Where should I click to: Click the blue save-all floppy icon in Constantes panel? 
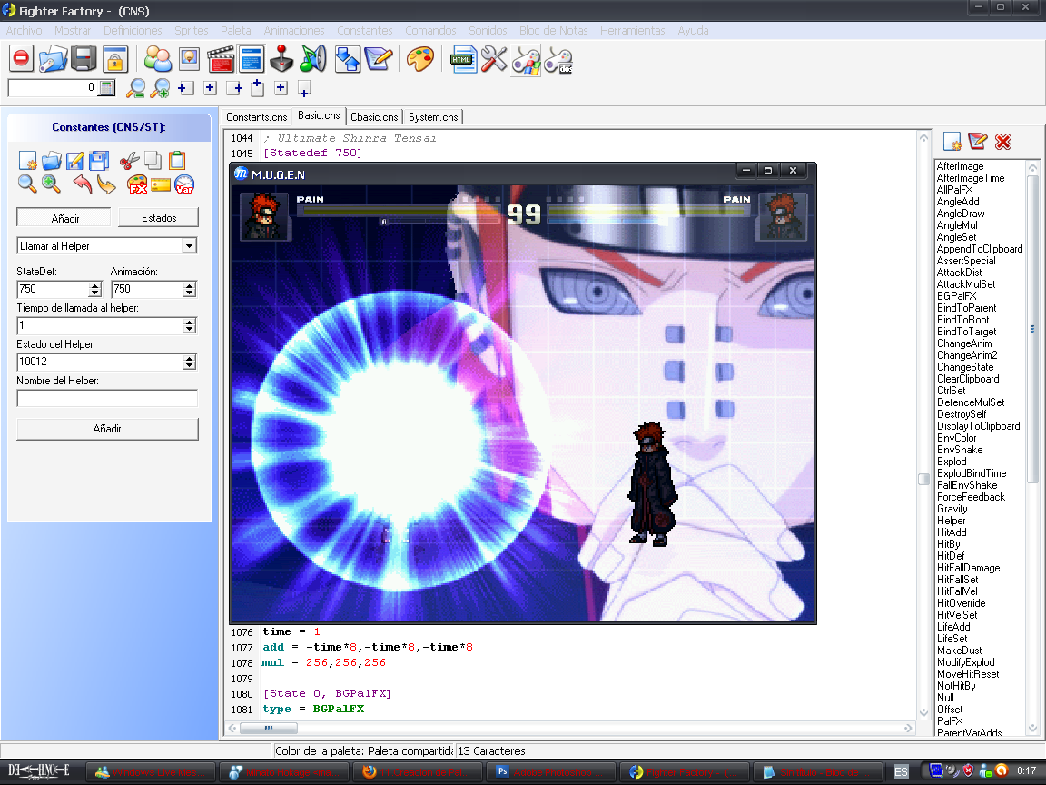click(99, 160)
